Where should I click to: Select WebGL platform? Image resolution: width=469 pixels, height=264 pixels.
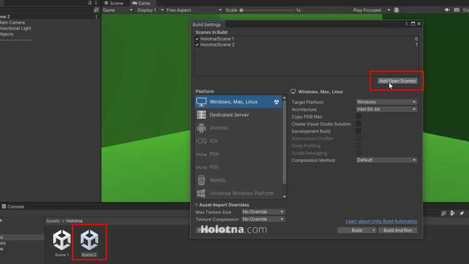[x=238, y=180]
